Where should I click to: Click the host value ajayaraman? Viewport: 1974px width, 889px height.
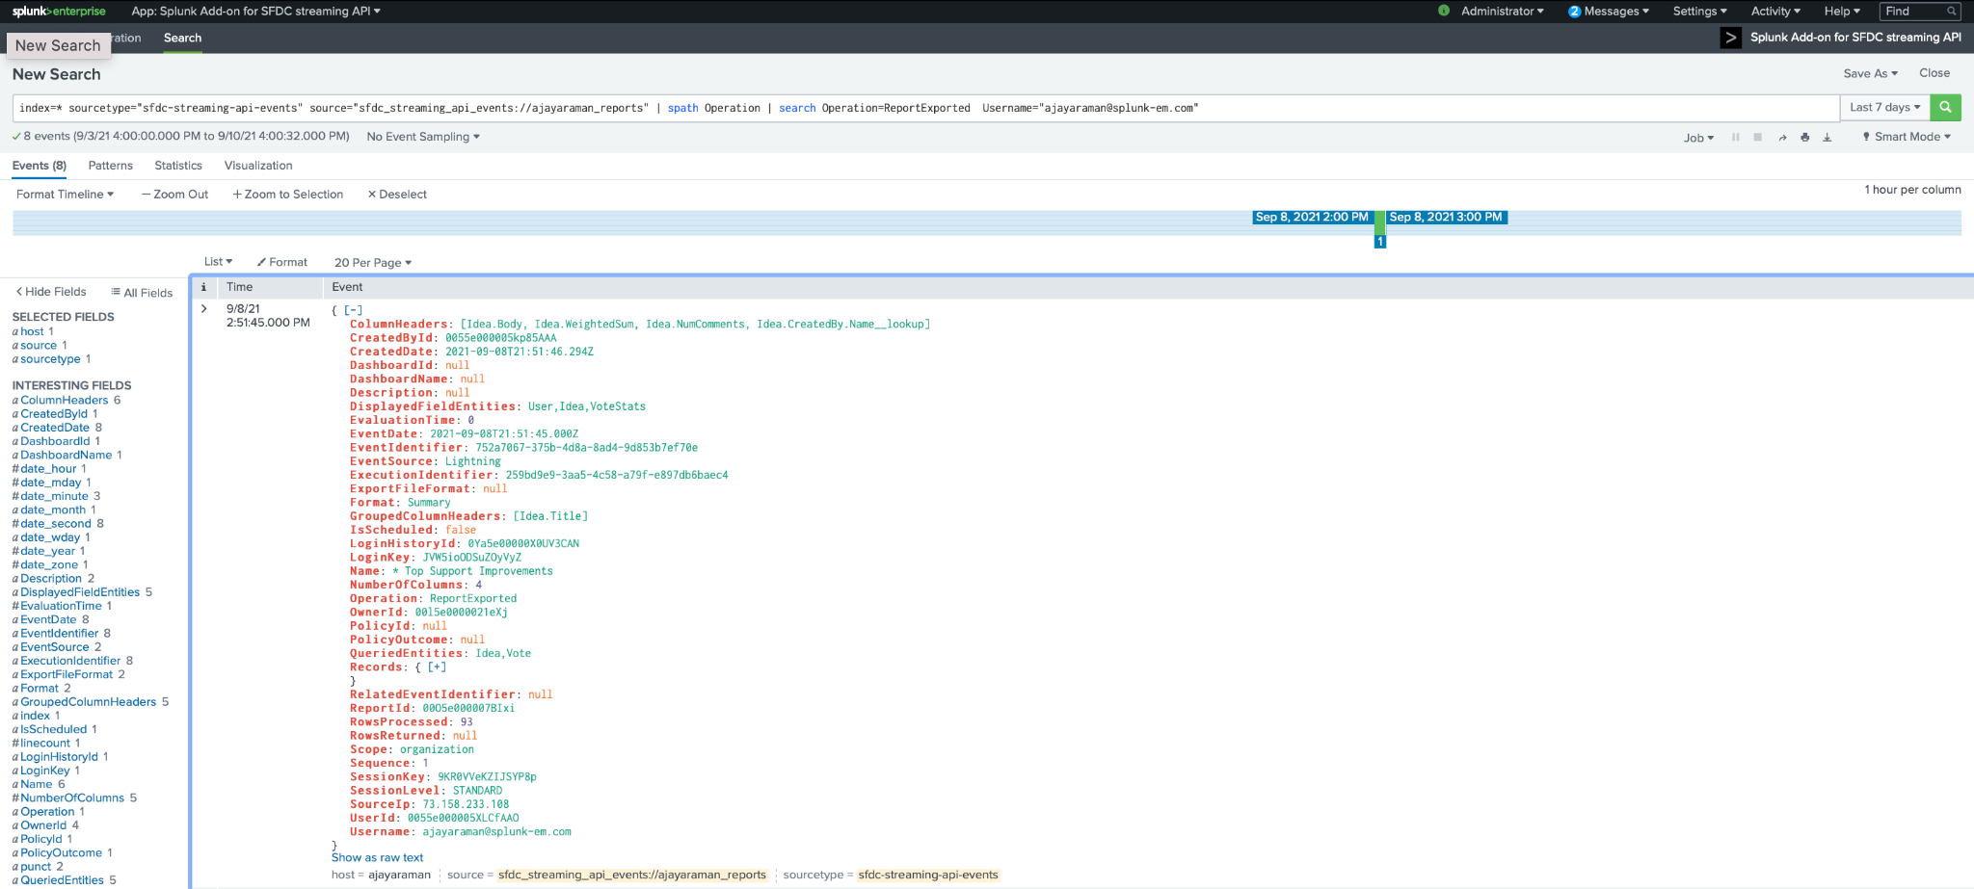[x=399, y=876]
